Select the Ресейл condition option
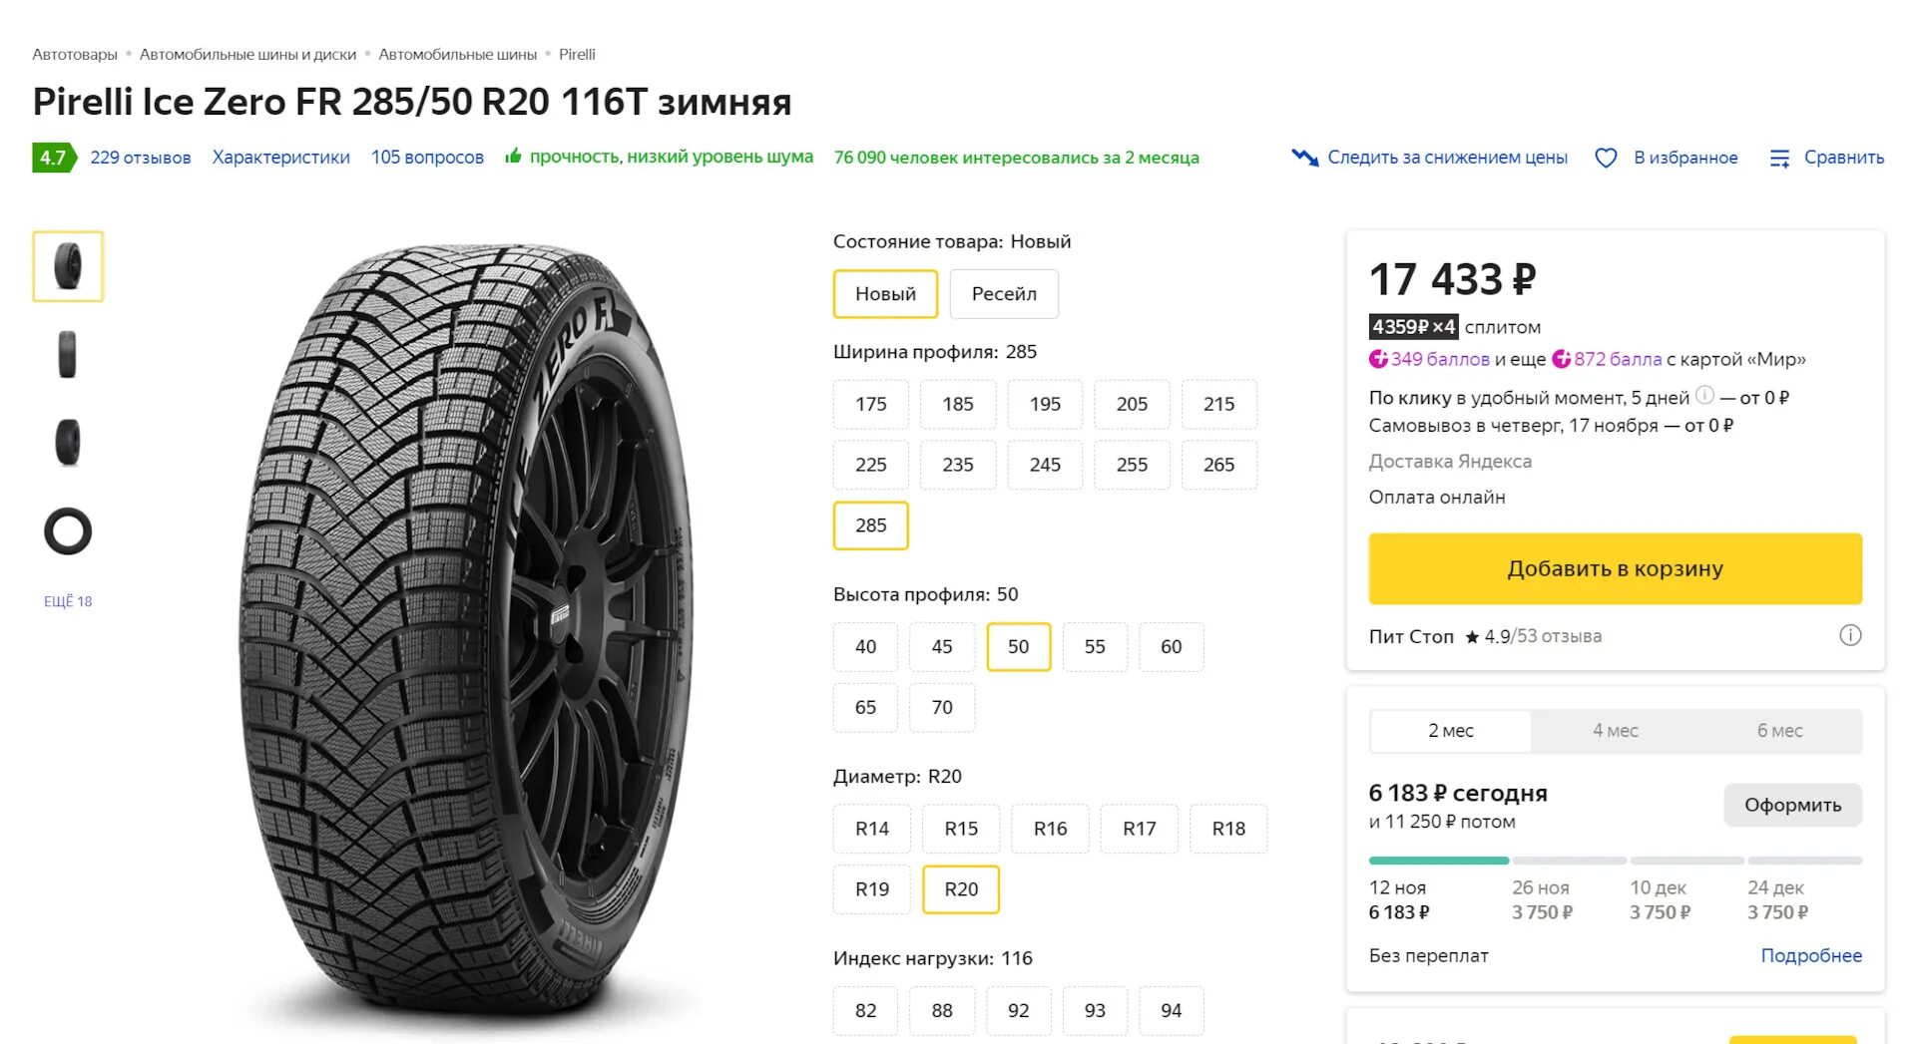The height and width of the screenshot is (1044, 1916). click(1004, 294)
